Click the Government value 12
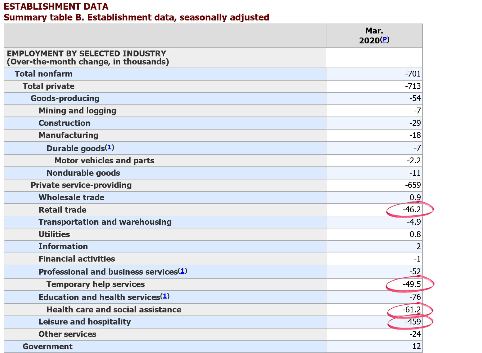The width and height of the screenshot is (482, 353). [417, 346]
